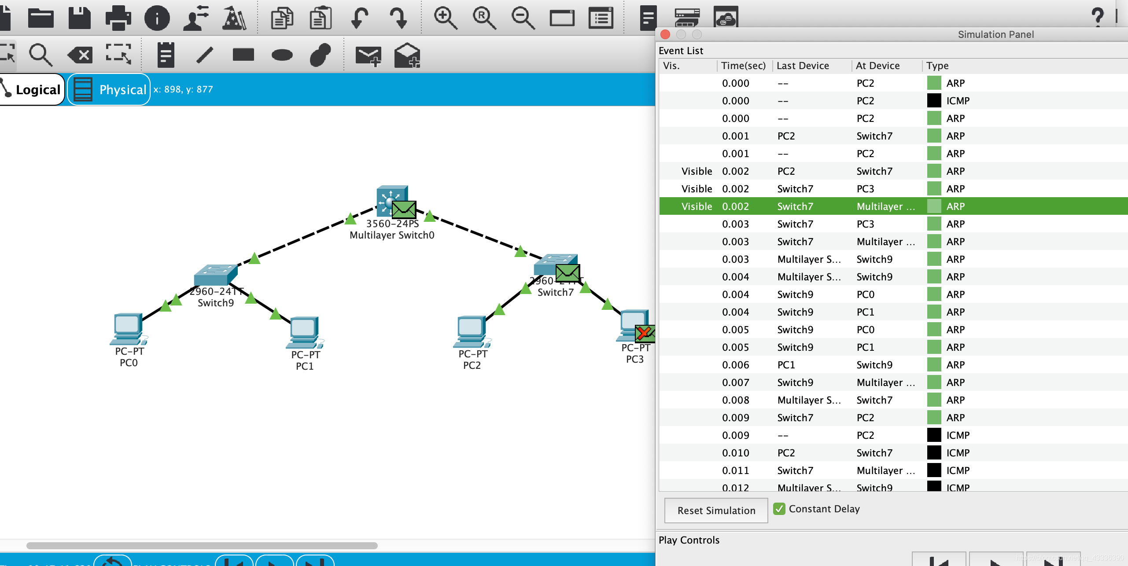
Task: Open the multiuser cloud icon
Action: pos(726,17)
